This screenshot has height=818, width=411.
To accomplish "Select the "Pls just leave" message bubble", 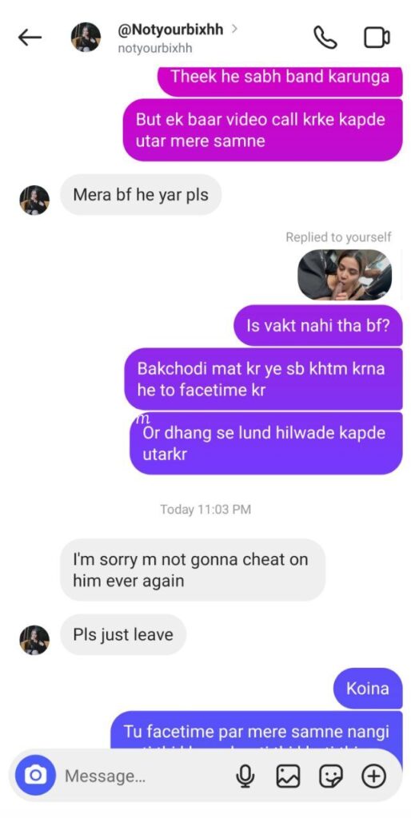I will point(123,634).
